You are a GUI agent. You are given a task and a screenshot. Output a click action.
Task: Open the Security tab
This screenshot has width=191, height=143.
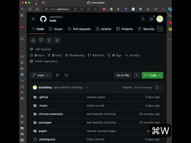(x=146, y=29)
